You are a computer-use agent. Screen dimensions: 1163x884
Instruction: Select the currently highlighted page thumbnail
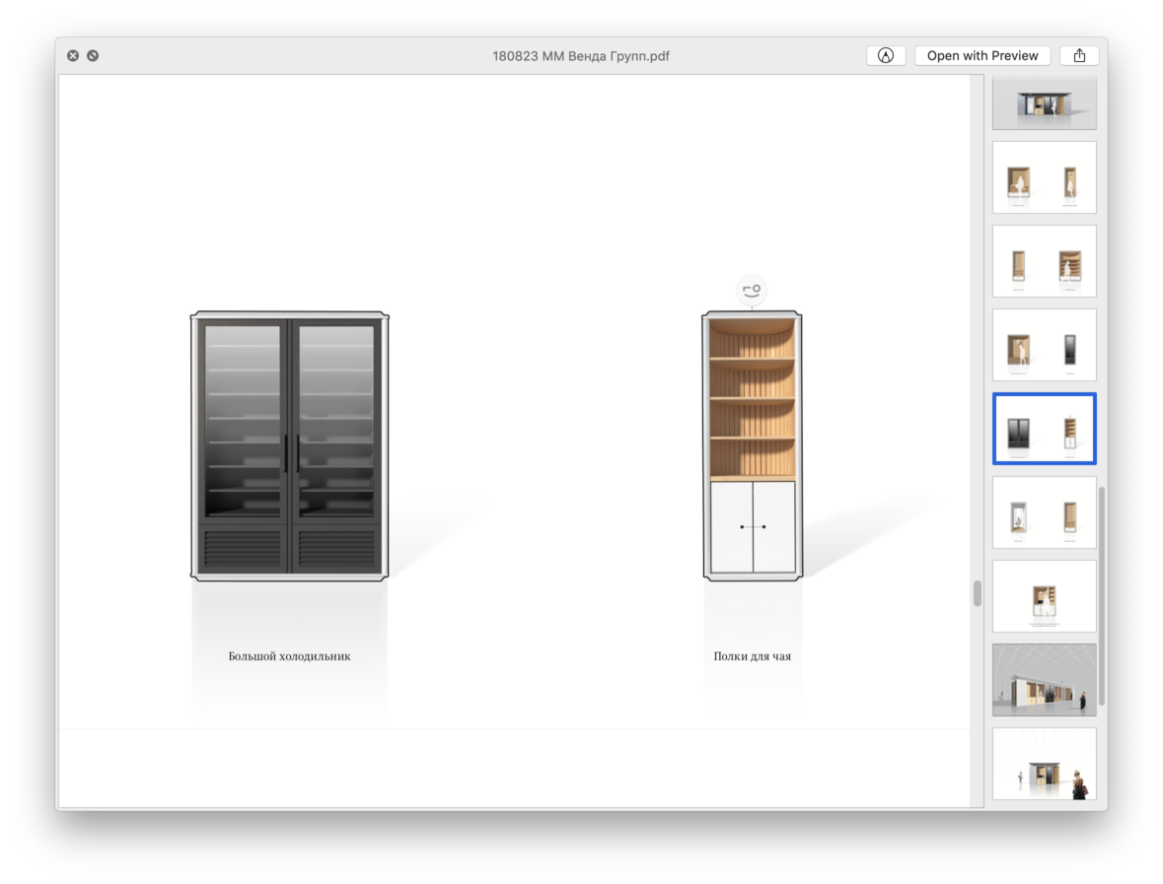tap(1044, 429)
